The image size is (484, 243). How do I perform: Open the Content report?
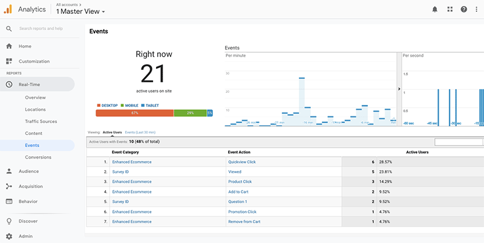(x=33, y=133)
